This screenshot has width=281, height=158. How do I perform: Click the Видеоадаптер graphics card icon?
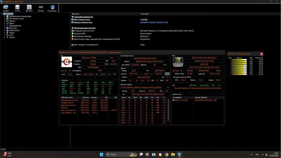click(x=8, y=26)
